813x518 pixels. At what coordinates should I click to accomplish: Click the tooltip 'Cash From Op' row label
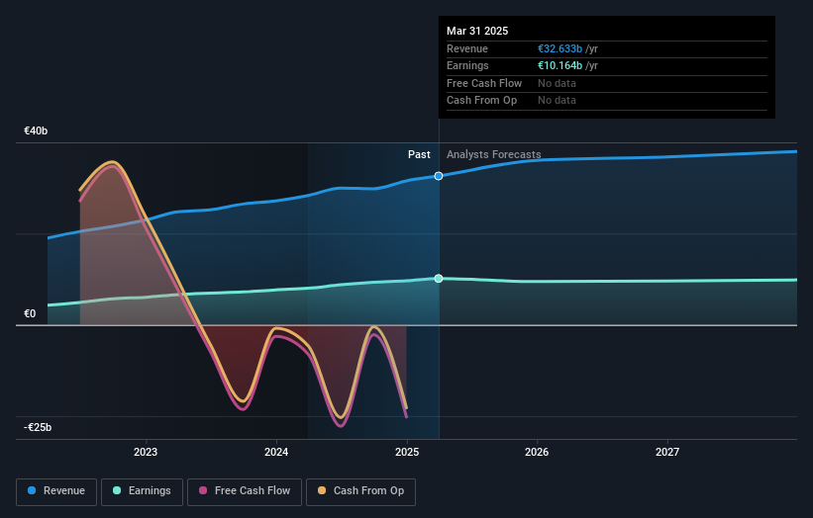pyautogui.click(x=481, y=101)
